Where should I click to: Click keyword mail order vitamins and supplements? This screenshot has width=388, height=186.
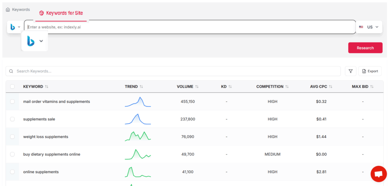[x=56, y=102]
